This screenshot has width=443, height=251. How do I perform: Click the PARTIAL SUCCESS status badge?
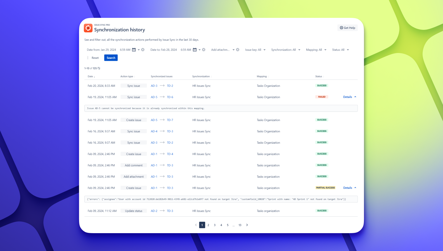tap(326, 188)
